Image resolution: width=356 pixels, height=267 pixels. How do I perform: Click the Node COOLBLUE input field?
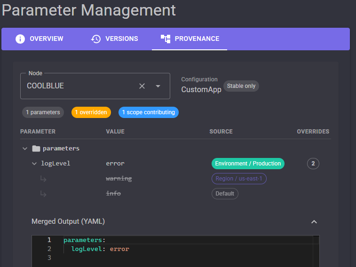pyautogui.click(x=95, y=86)
